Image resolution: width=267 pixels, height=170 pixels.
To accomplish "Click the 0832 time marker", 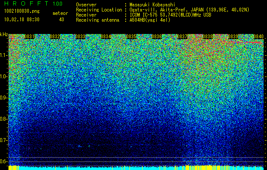I will coord(55,37).
